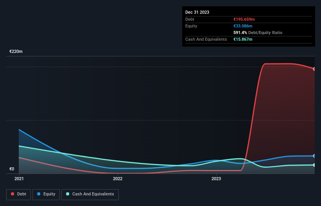The height and width of the screenshot is (206, 321).
Task: Toggle the Equity series legend button
Action: (x=46, y=194)
